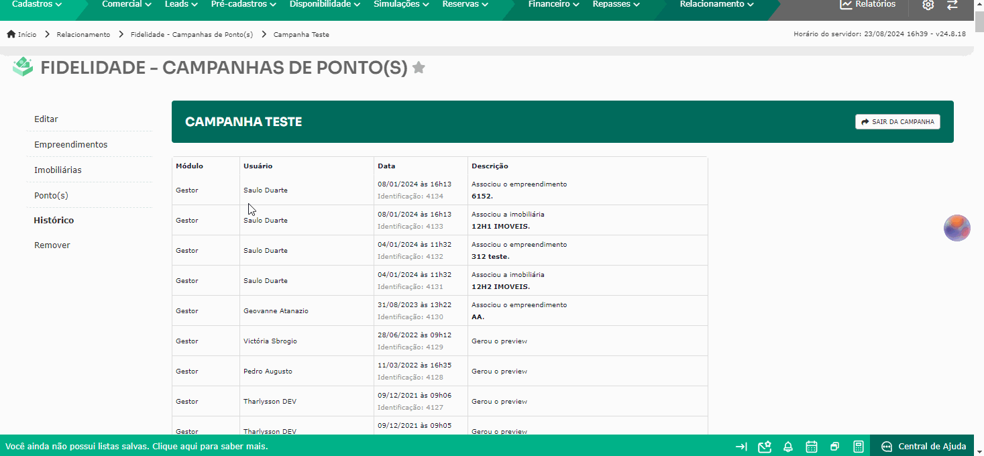Expand the Repasses menu
The width and height of the screenshot is (984, 456).
point(616,4)
